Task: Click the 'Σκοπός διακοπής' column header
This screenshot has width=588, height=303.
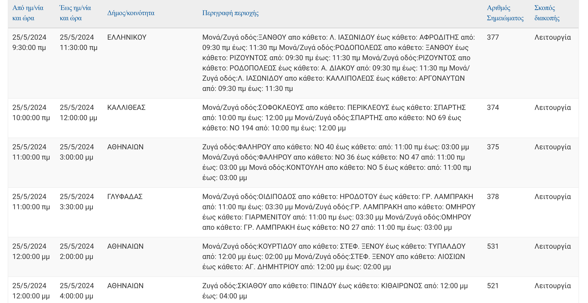Action: tap(547, 13)
